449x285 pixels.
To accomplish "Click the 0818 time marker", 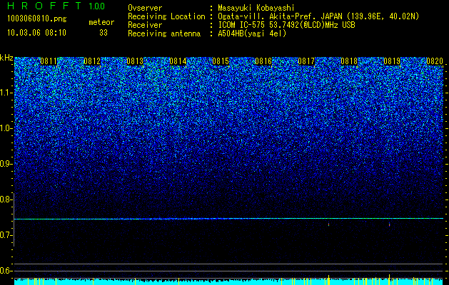I will pos(349,61).
